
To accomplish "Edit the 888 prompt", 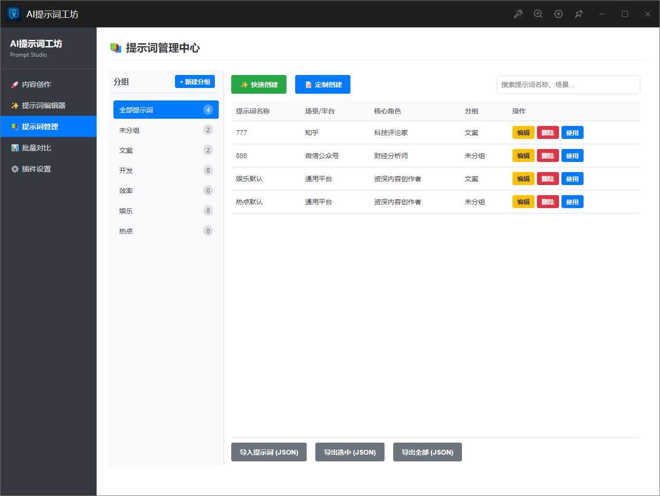I will pos(523,156).
